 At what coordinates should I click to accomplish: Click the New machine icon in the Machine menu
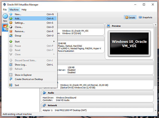coord(11,14)
